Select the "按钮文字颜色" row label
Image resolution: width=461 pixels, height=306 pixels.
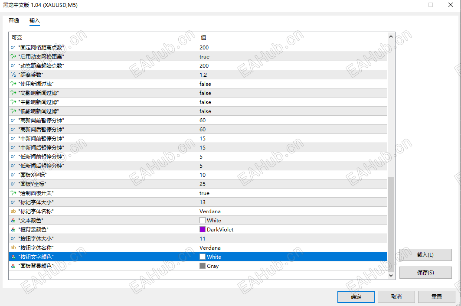point(36,257)
